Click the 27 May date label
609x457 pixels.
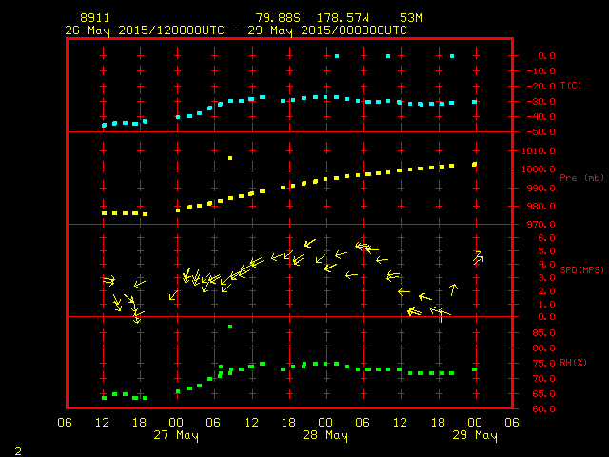pos(176,435)
